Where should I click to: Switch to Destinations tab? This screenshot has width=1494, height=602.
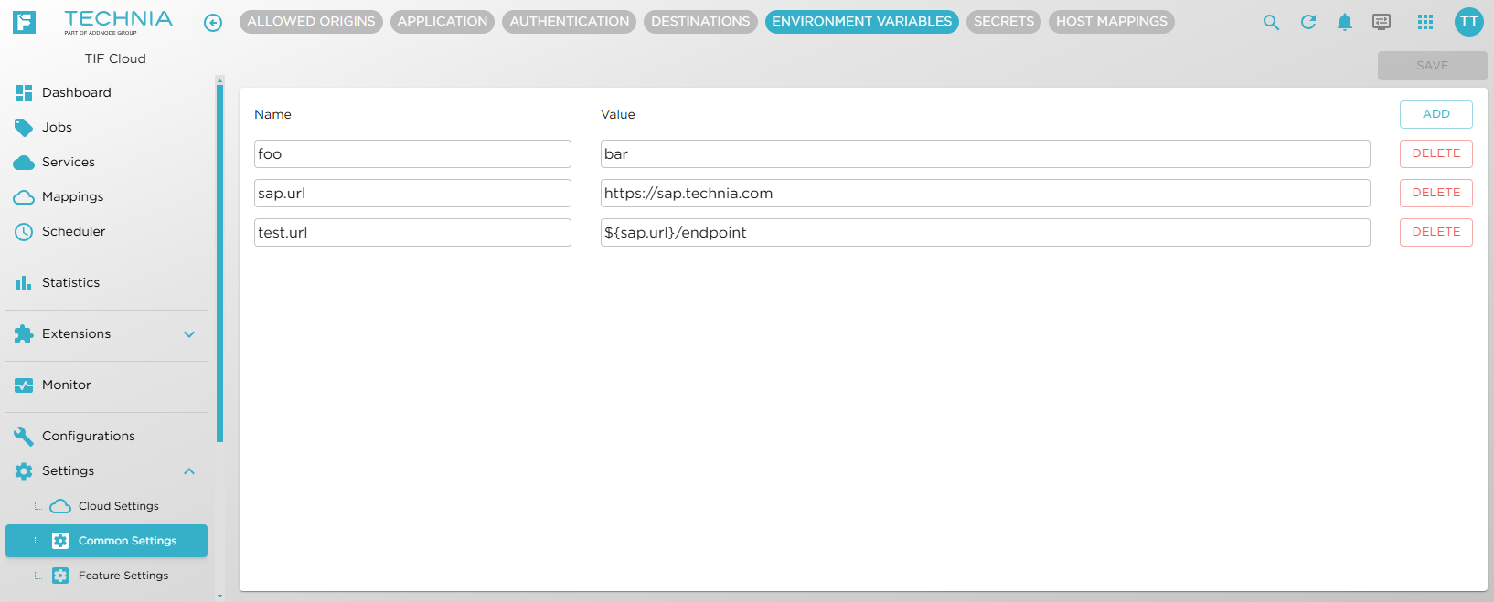(700, 22)
